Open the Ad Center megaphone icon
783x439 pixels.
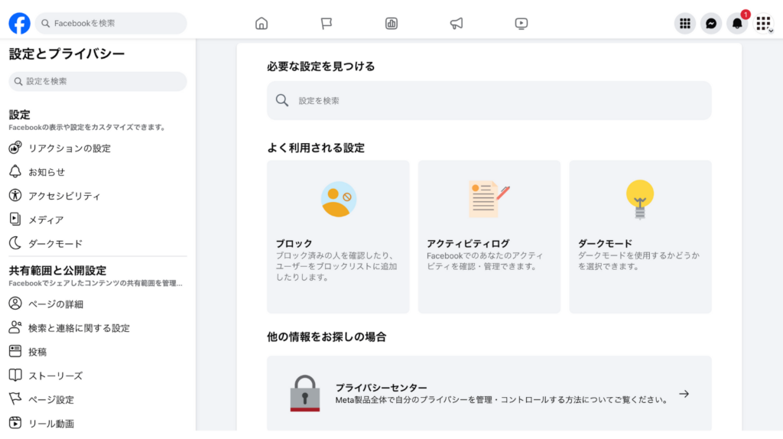[x=456, y=24]
